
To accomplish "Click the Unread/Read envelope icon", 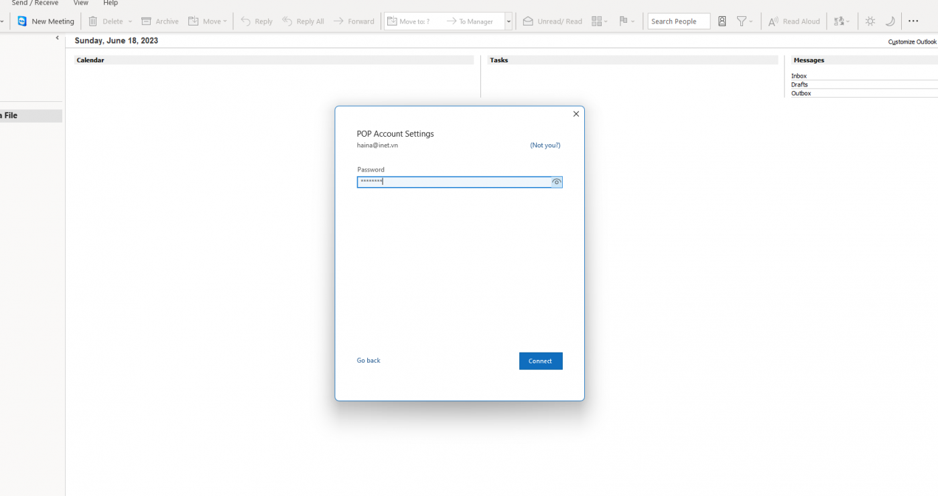I will (528, 21).
